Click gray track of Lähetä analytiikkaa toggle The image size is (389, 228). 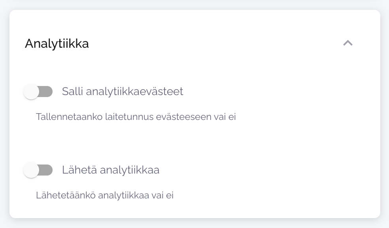click(47, 170)
